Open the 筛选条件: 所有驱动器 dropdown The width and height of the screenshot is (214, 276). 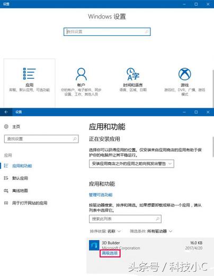[151, 231]
